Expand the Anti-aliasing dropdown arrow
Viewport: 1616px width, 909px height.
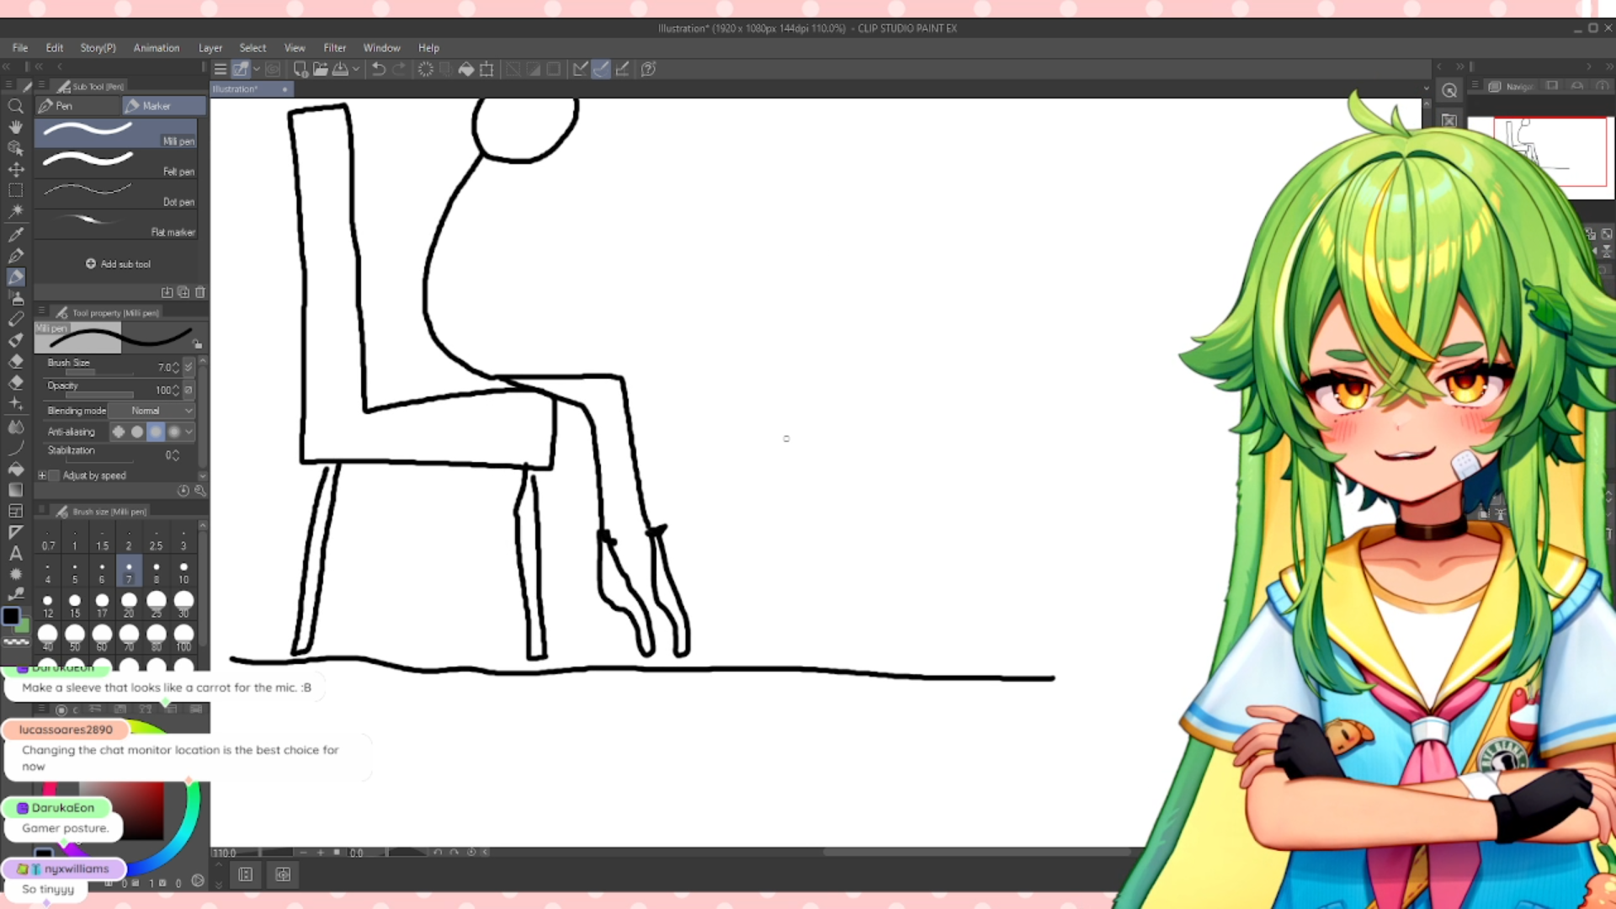(x=189, y=432)
